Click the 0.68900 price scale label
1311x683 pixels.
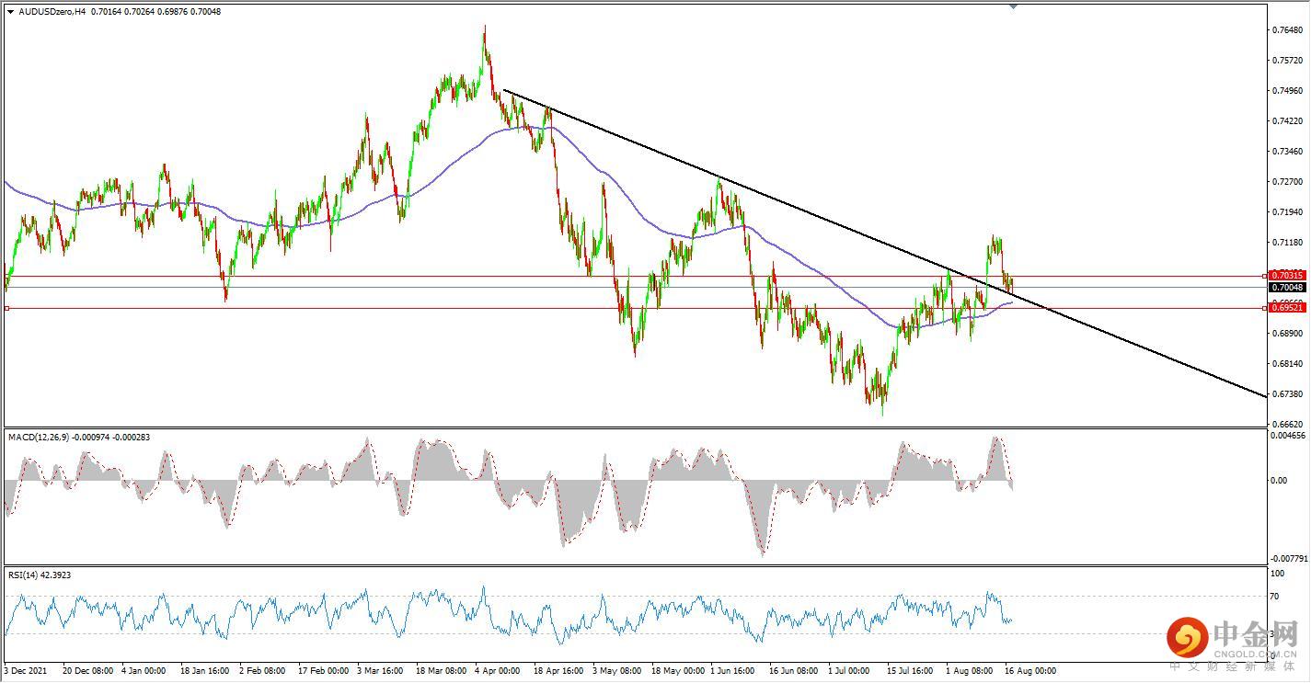coord(1287,333)
